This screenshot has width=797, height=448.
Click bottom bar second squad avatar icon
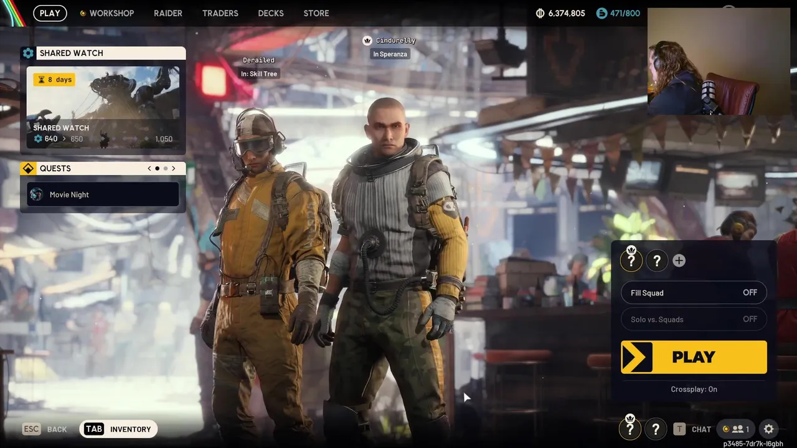[x=655, y=429]
